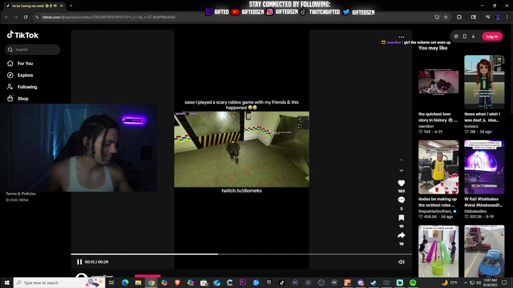
Task: Click the site information icon in address bar
Action: tap(37, 17)
